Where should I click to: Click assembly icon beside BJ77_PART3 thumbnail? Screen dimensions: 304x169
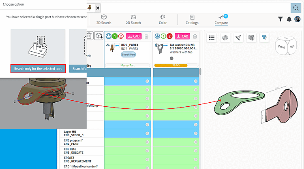[108, 45]
